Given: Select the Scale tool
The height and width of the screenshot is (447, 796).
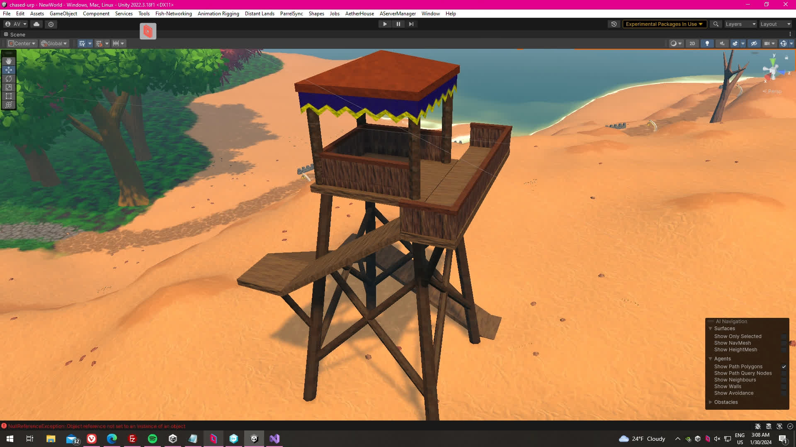Looking at the screenshot, I should coord(9,87).
